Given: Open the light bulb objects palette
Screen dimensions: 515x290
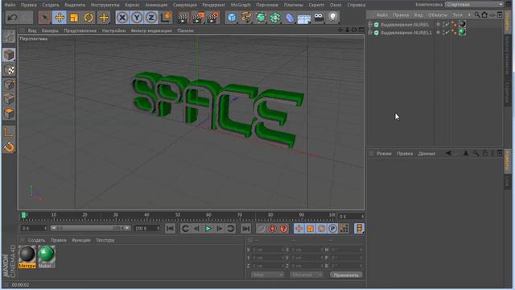Looking at the screenshot, I should point(333,18).
